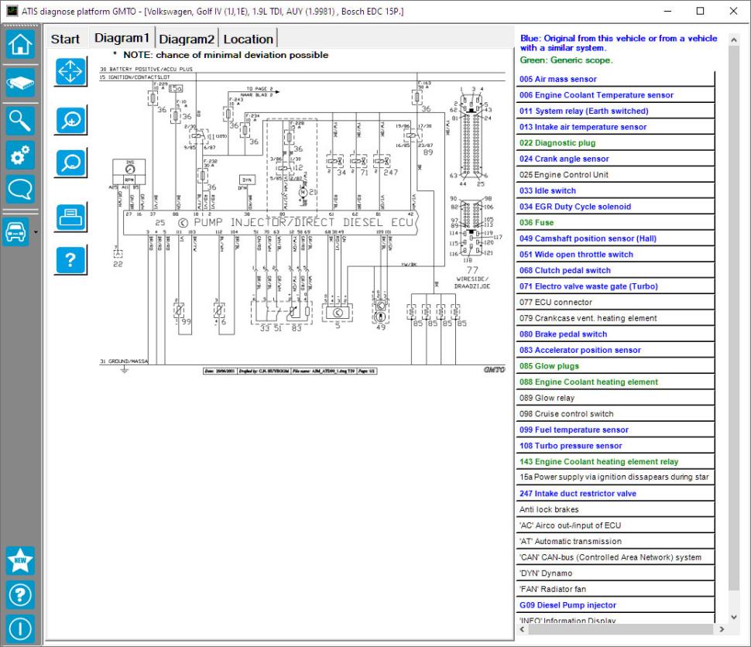Open 099 Fuel temperature sensor entry
The height and width of the screenshot is (647, 751).
(x=615, y=430)
